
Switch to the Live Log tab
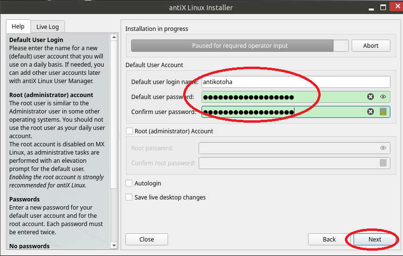[x=47, y=27]
